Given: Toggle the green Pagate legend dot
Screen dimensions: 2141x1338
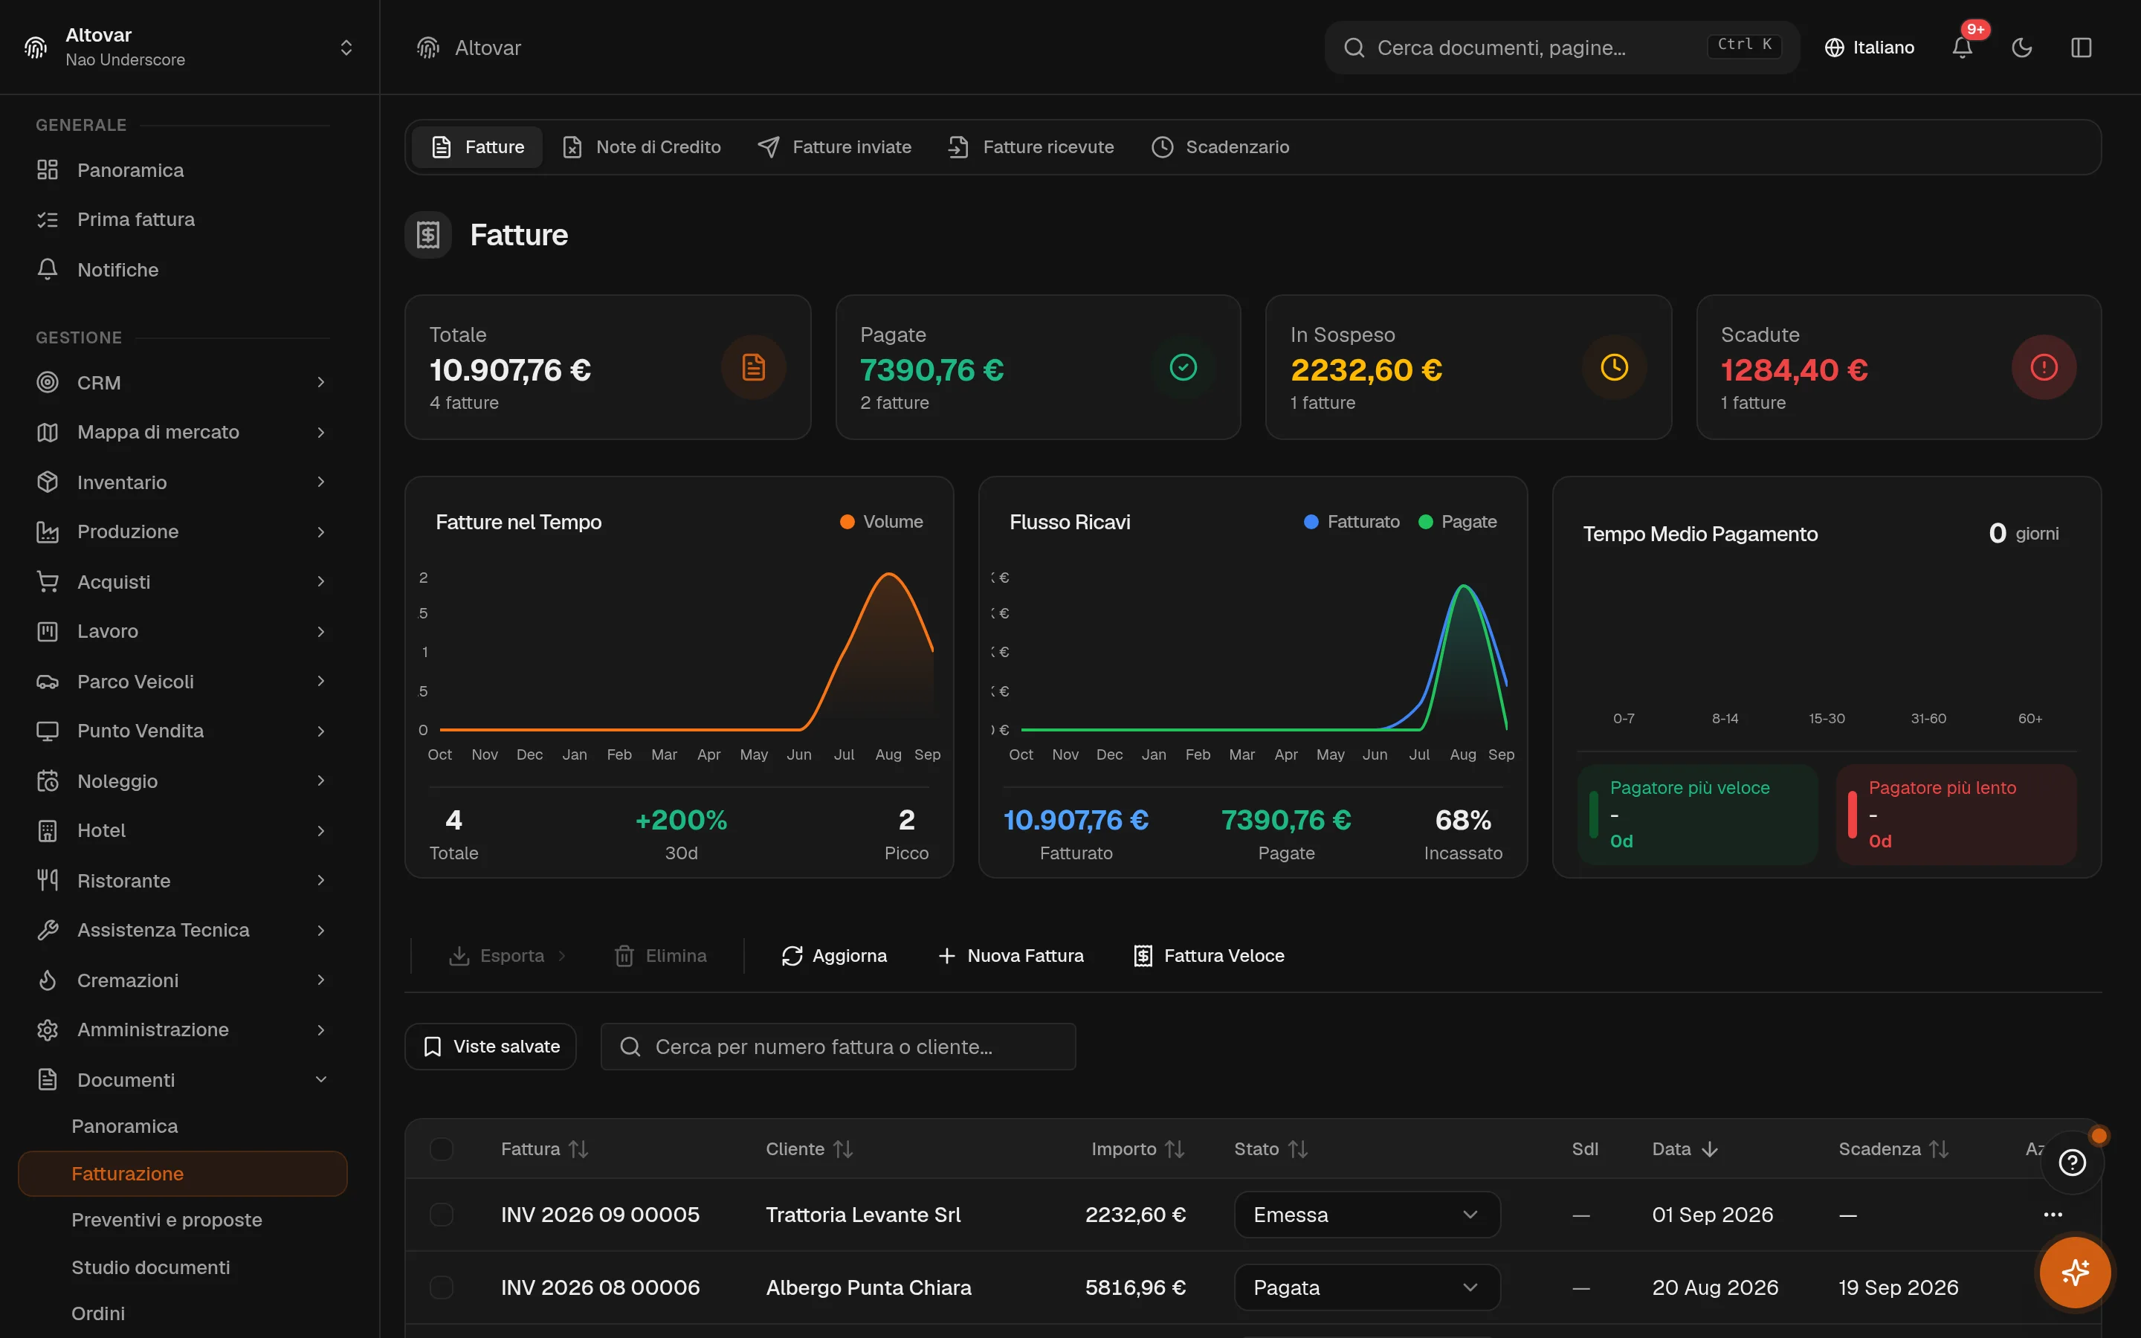Looking at the screenshot, I should (x=1425, y=522).
